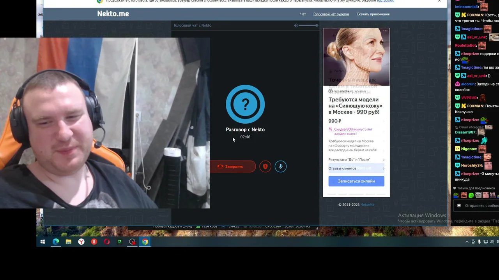
Task: Switch to Google Chrome in taskbar
Action: (145, 242)
